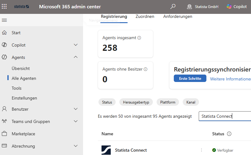Show info for Agents ohne Besitzer

tap(145, 69)
